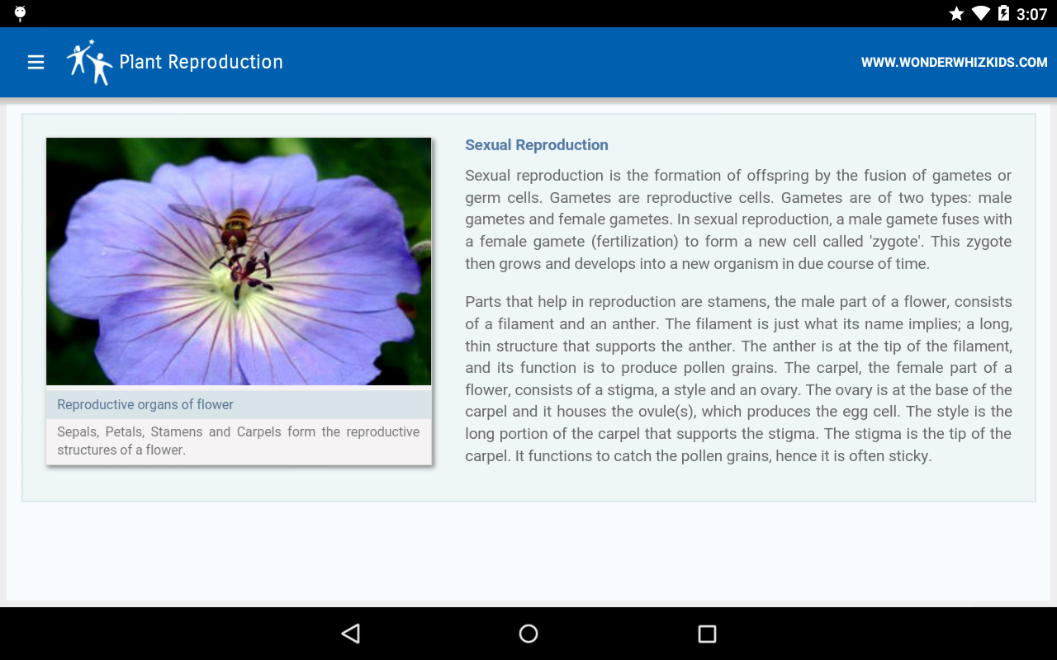
Task: Tap the Wi-Fi status icon
Action: 981,13
